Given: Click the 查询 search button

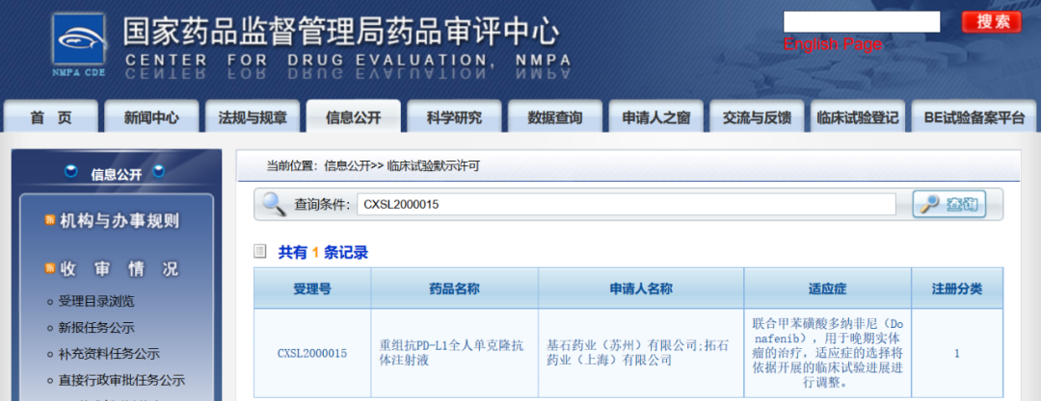Looking at the screenshot, I should [948, 205].
